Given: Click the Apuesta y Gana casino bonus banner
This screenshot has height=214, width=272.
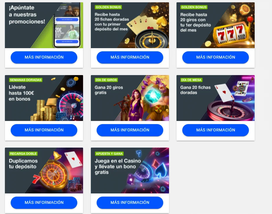Looking at the screenshot, I should click(x=130, y=171).
